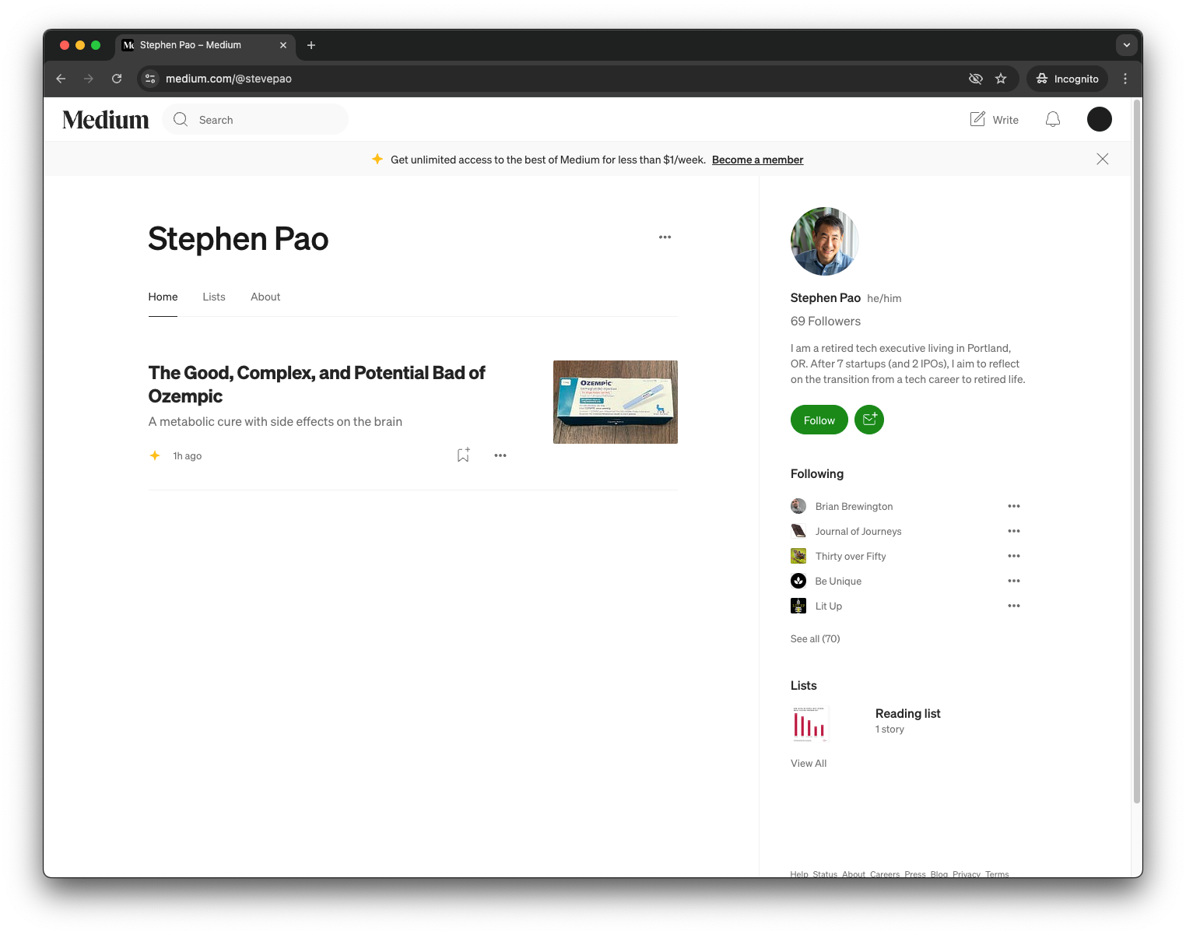Click the member-only star on Ozempic story
The height and width of the screenshot is (935, 1186).
[155, 455]
